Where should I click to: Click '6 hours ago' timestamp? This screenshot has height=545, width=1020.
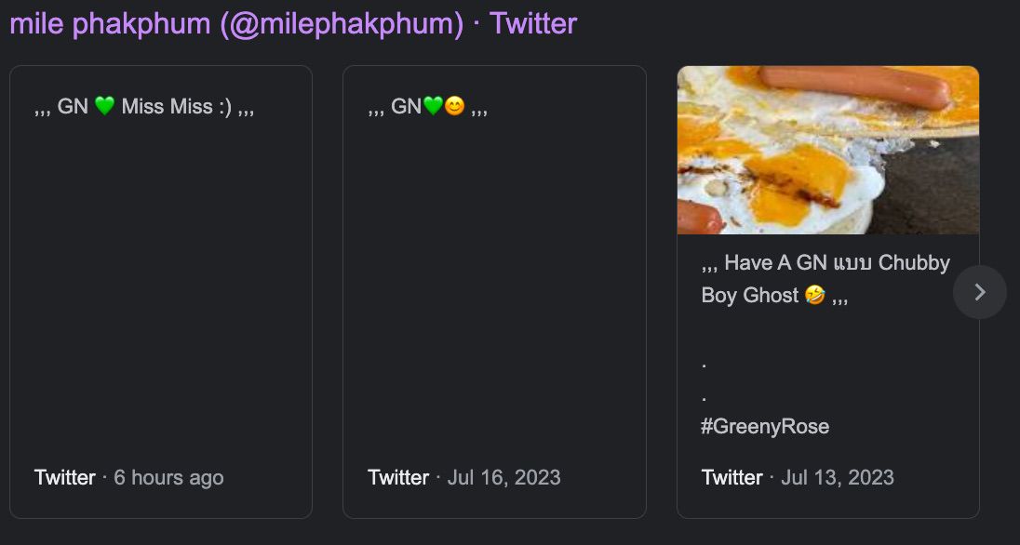point(168,477)
